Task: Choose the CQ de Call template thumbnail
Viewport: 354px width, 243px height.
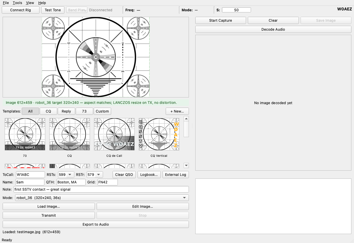Action: click(114, 134)
